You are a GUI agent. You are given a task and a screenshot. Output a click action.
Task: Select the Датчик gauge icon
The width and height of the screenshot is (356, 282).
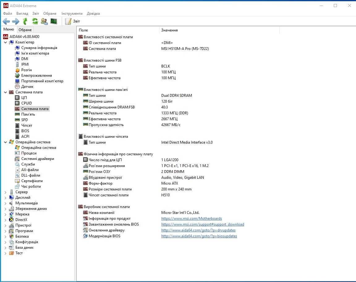(17, 87)
